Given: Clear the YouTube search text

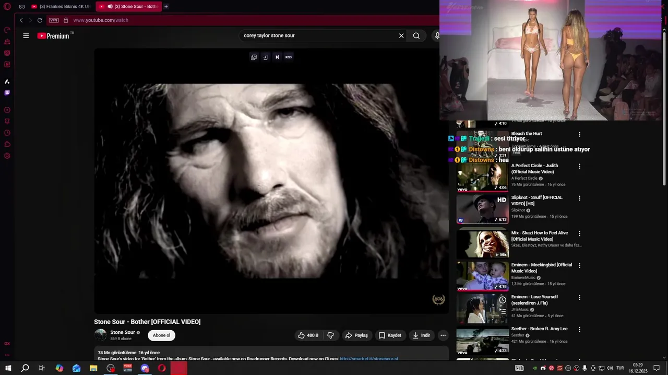Looking at the screenshot, I should [x=401, y=36].
